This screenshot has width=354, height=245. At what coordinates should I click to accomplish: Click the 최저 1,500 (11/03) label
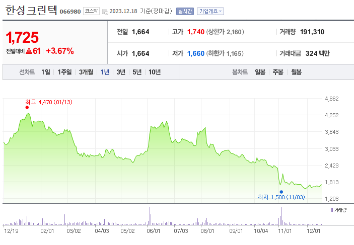pyautogui.click(x=281, y=197)
